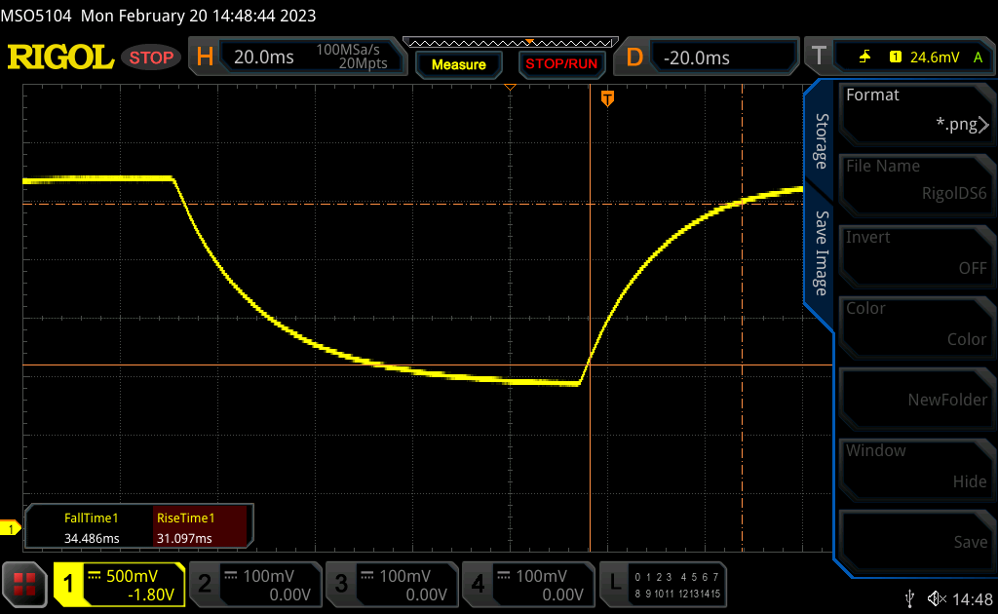Click the USB connection status icon
The width and height of the screenshot is (998, 614).
(x=909, y=597)
